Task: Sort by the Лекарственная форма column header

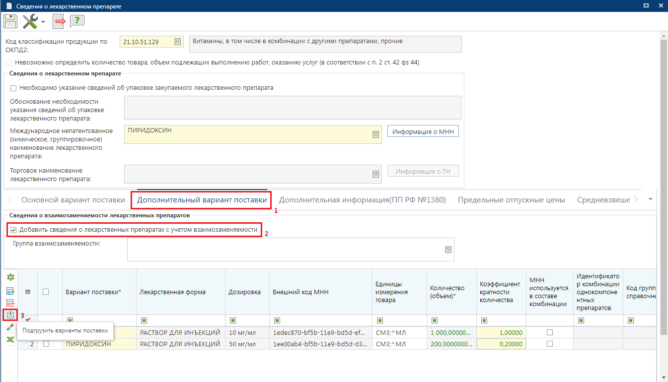Action: click(181, 292)
